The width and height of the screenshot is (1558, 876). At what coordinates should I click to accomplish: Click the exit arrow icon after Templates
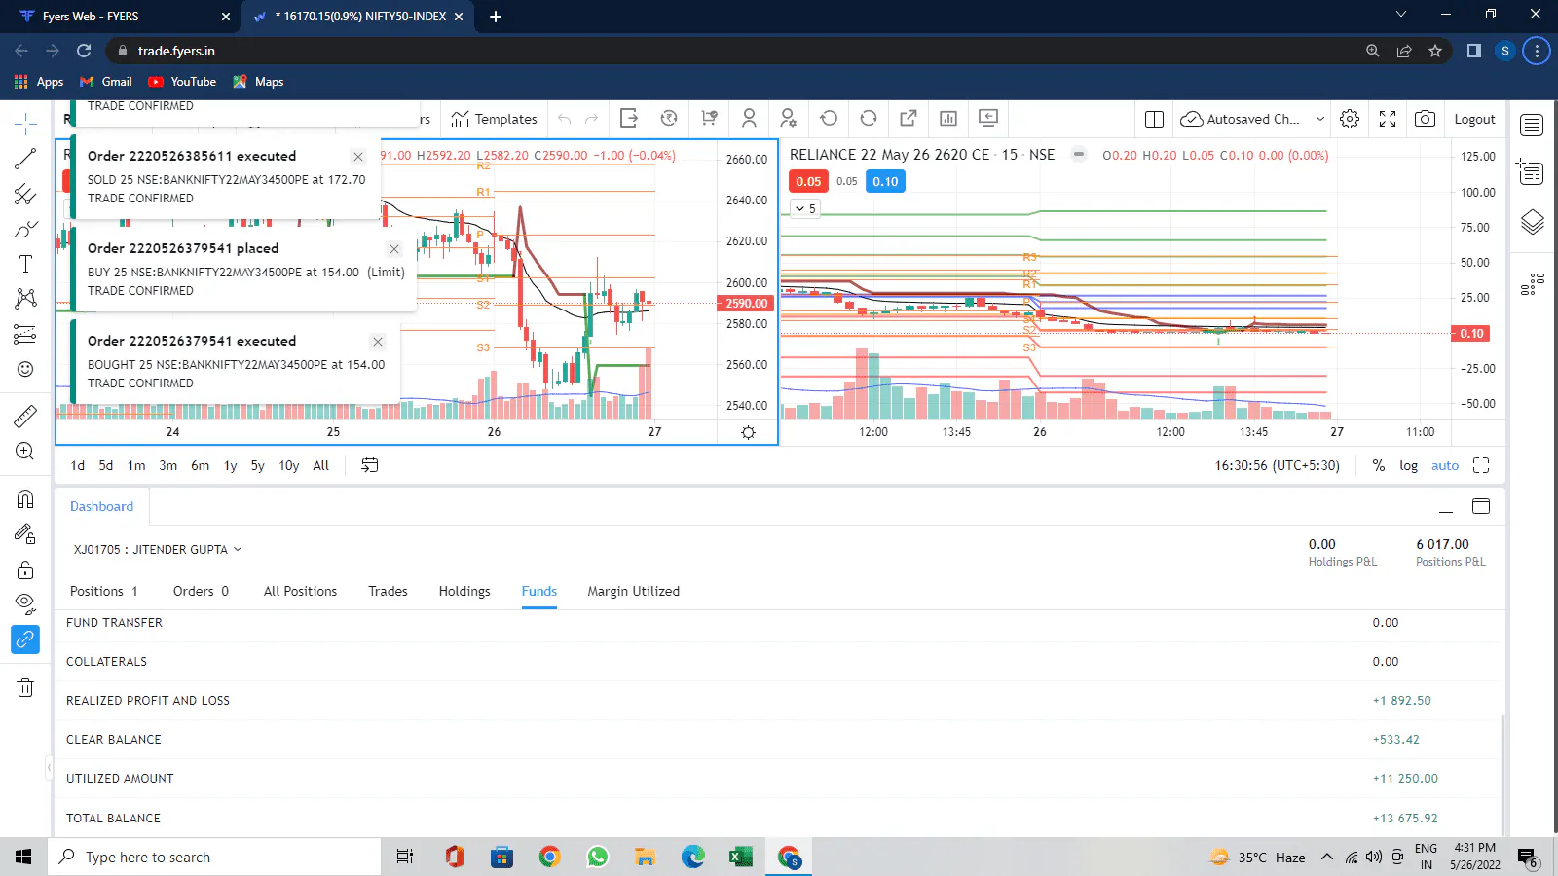point(629,119)
